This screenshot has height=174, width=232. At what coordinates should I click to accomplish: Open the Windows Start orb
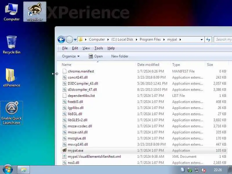pyautogui.click(x=8, y=170)
